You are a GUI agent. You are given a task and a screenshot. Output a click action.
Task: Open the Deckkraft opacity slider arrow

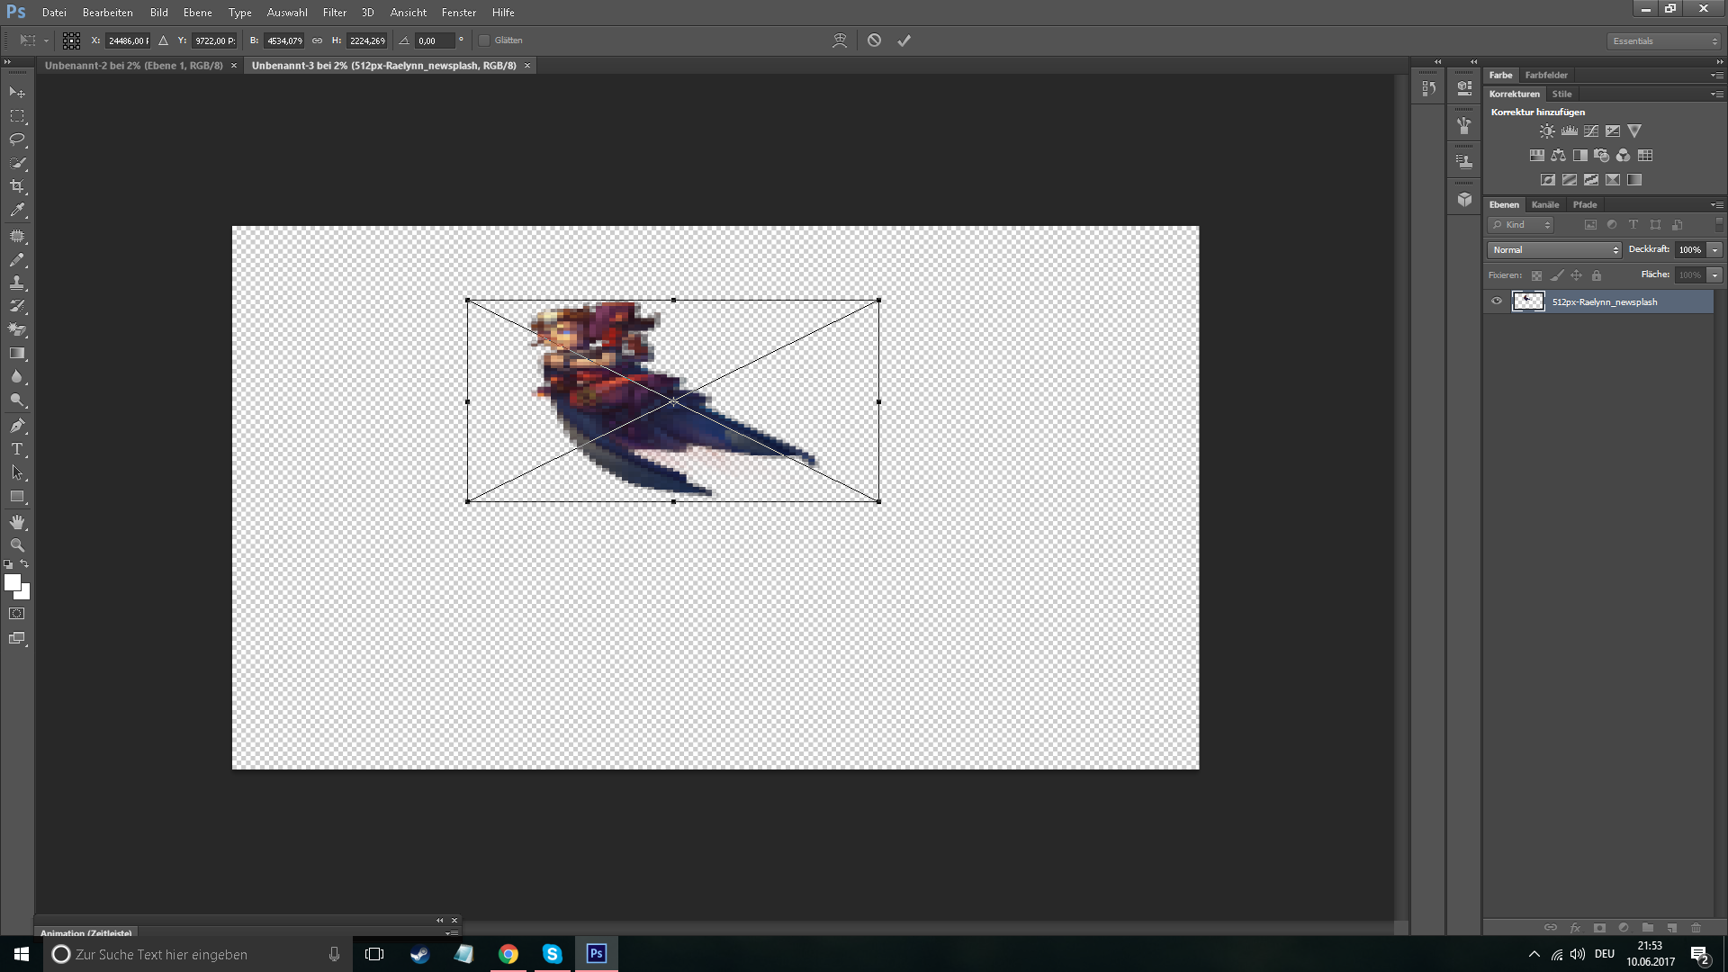tap(1715, 250)
